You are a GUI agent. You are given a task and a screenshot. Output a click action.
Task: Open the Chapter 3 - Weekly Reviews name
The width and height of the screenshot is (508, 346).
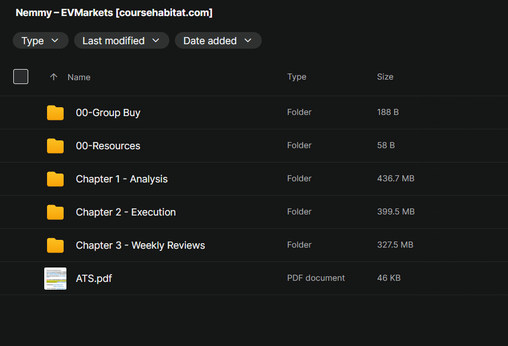click(x=141, y=245)
